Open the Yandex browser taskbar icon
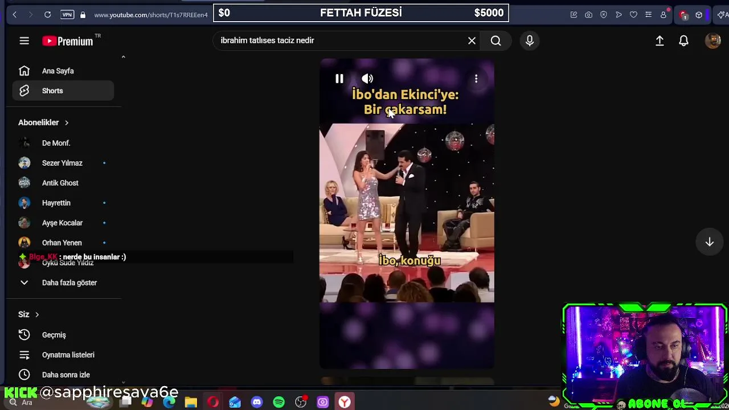 (345, 403)
